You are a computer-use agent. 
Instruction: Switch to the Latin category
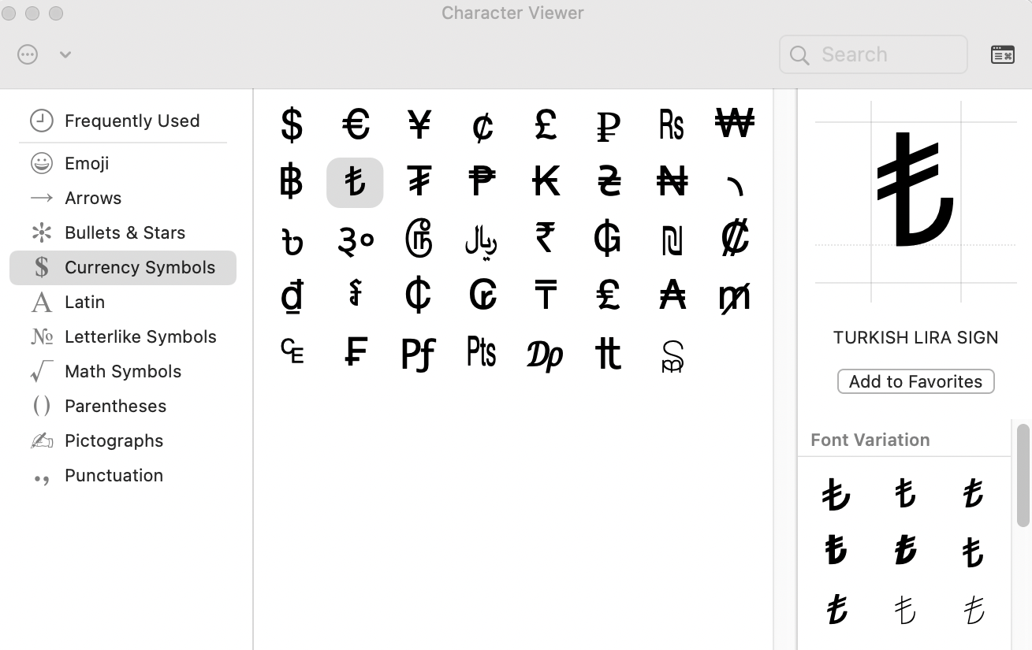tap(85, 302)
